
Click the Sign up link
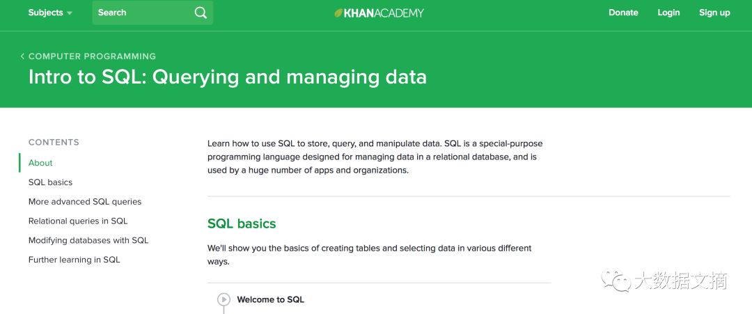(x=714, y=13)
